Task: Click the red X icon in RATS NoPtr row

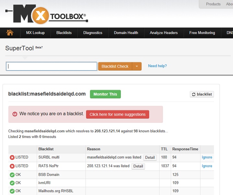Action: [x=12, y=166]
